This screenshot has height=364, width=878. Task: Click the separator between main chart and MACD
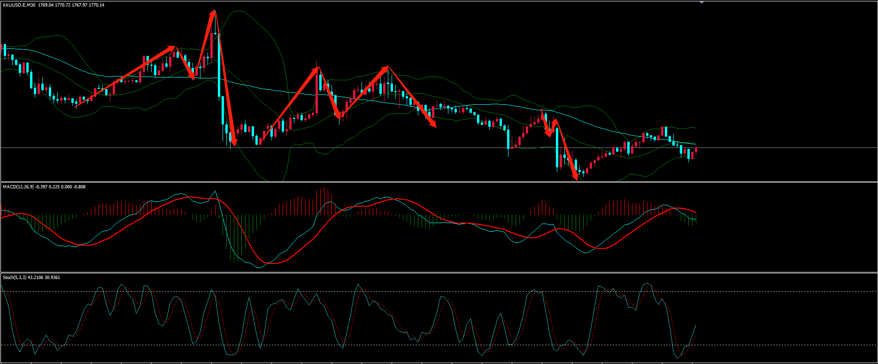pos(439,182)
